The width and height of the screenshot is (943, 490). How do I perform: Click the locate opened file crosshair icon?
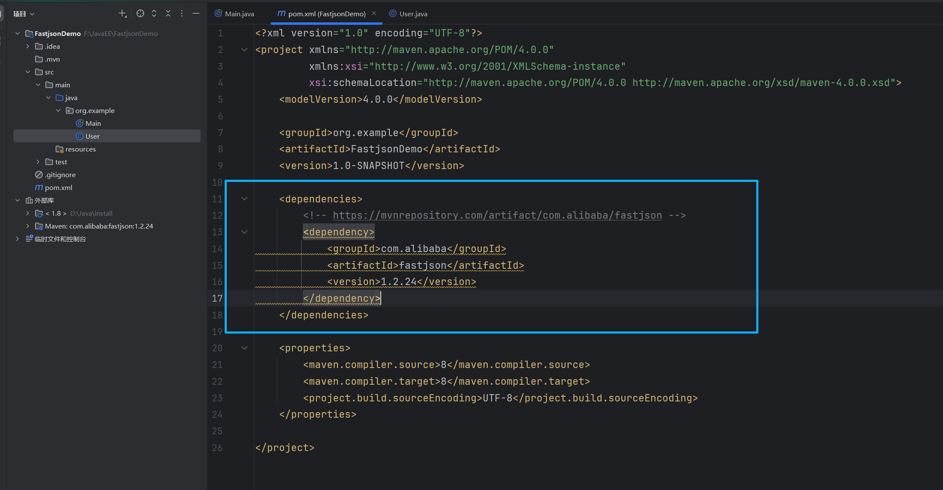point(140,14)
